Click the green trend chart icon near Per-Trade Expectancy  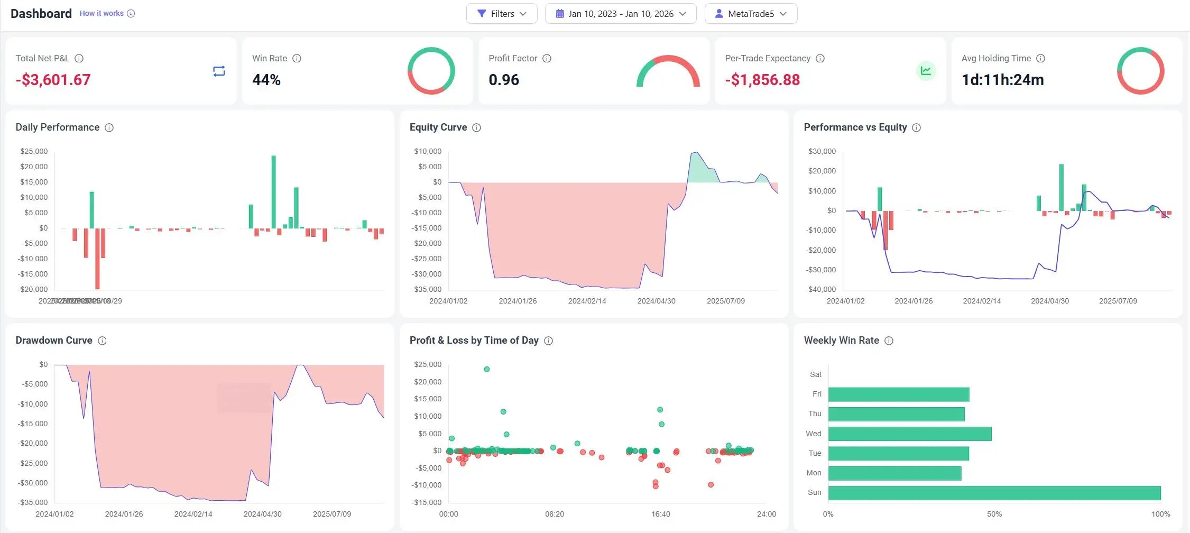click(x=926, y=70)
